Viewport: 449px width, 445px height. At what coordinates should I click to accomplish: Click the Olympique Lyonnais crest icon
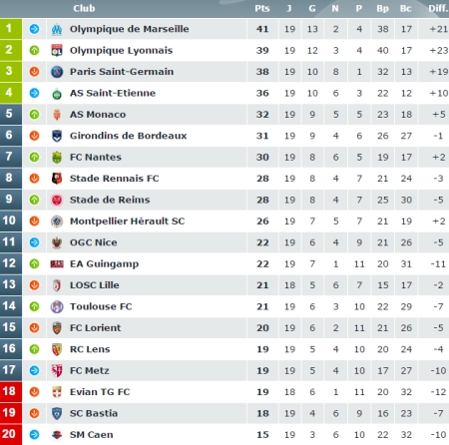(57, 51)
